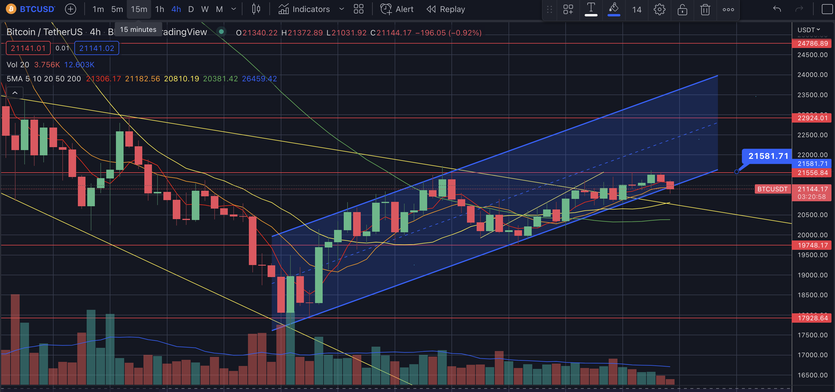Select the D daily timeframe

(x=191, y=9)
